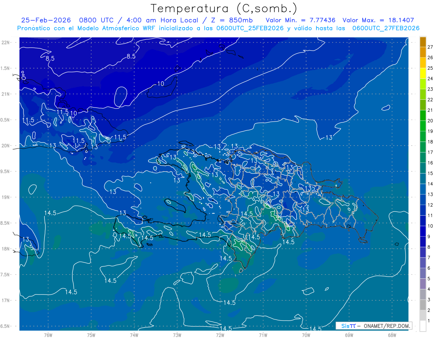Image resolution: width=440 pixels, height=340 pixels.
Task: Click the color scale label '27'
Action: 430,47
